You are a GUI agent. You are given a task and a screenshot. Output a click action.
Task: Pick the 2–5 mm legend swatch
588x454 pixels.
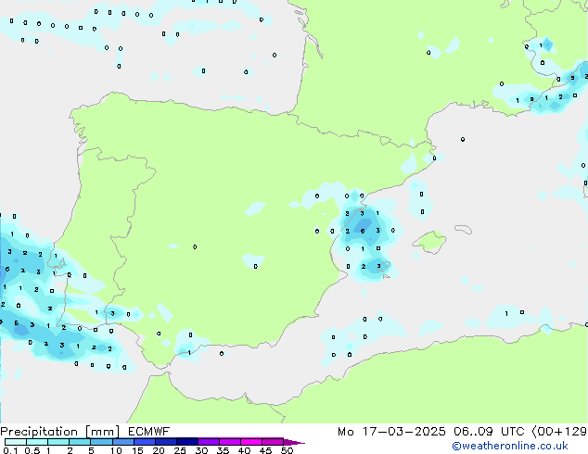pos(80,442)
